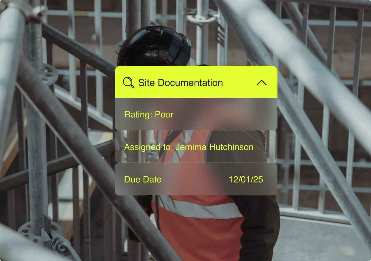Click the magnifying glass search icon

coord(129,83)
